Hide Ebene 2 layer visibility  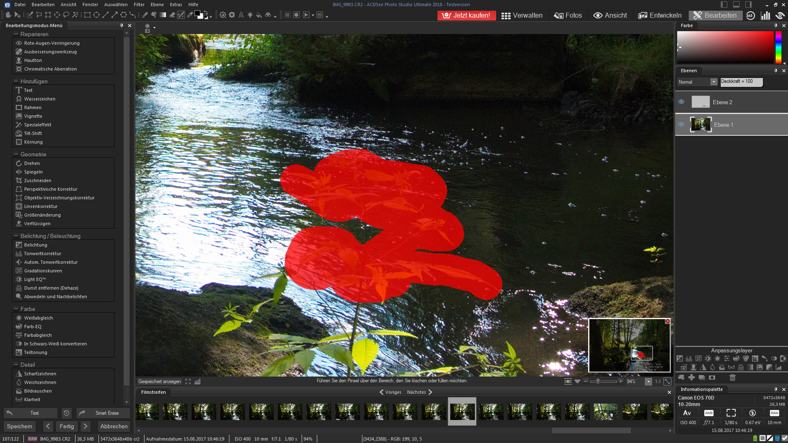coord(681,102)
